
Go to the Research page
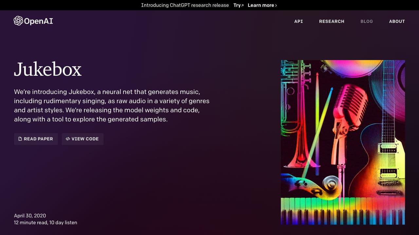(x=332, y=21)
